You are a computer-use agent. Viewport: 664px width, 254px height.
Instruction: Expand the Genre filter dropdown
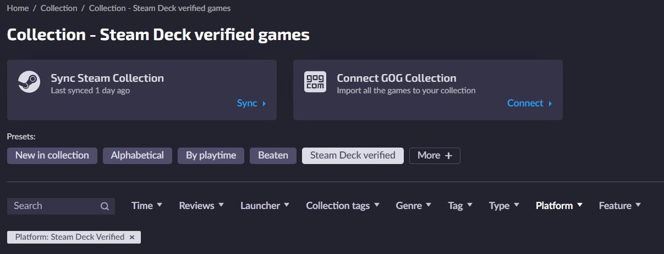coord(414,206)
